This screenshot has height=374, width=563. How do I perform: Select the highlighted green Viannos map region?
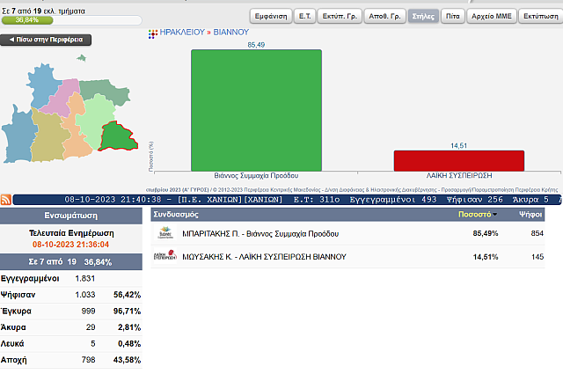tap(117, 137)
